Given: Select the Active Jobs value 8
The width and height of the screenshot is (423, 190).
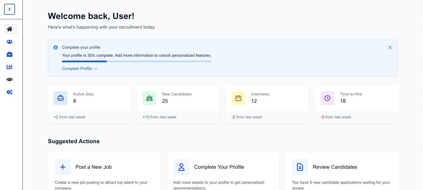Looking at the screenshot, I should [x=75, y=101].
